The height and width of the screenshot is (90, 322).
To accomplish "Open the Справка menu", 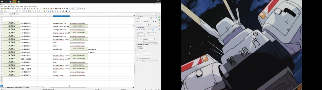I will click(x=34, y=6).
